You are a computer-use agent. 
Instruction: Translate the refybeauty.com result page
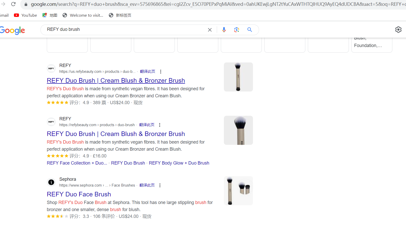coord(147,125)
